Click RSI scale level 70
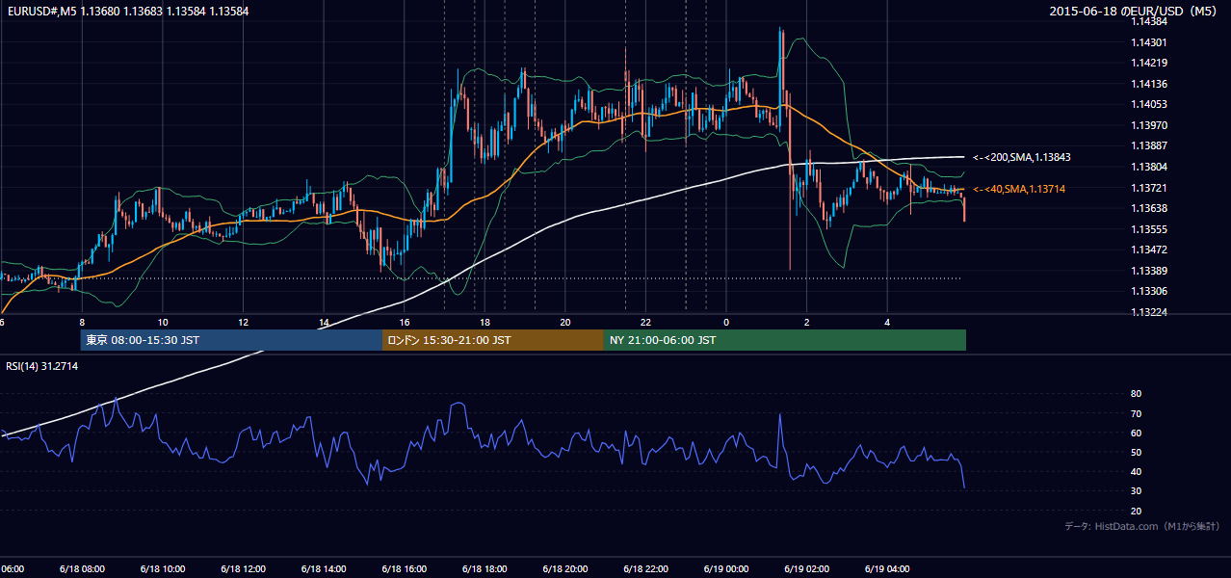 click(x=1136, y=413)
